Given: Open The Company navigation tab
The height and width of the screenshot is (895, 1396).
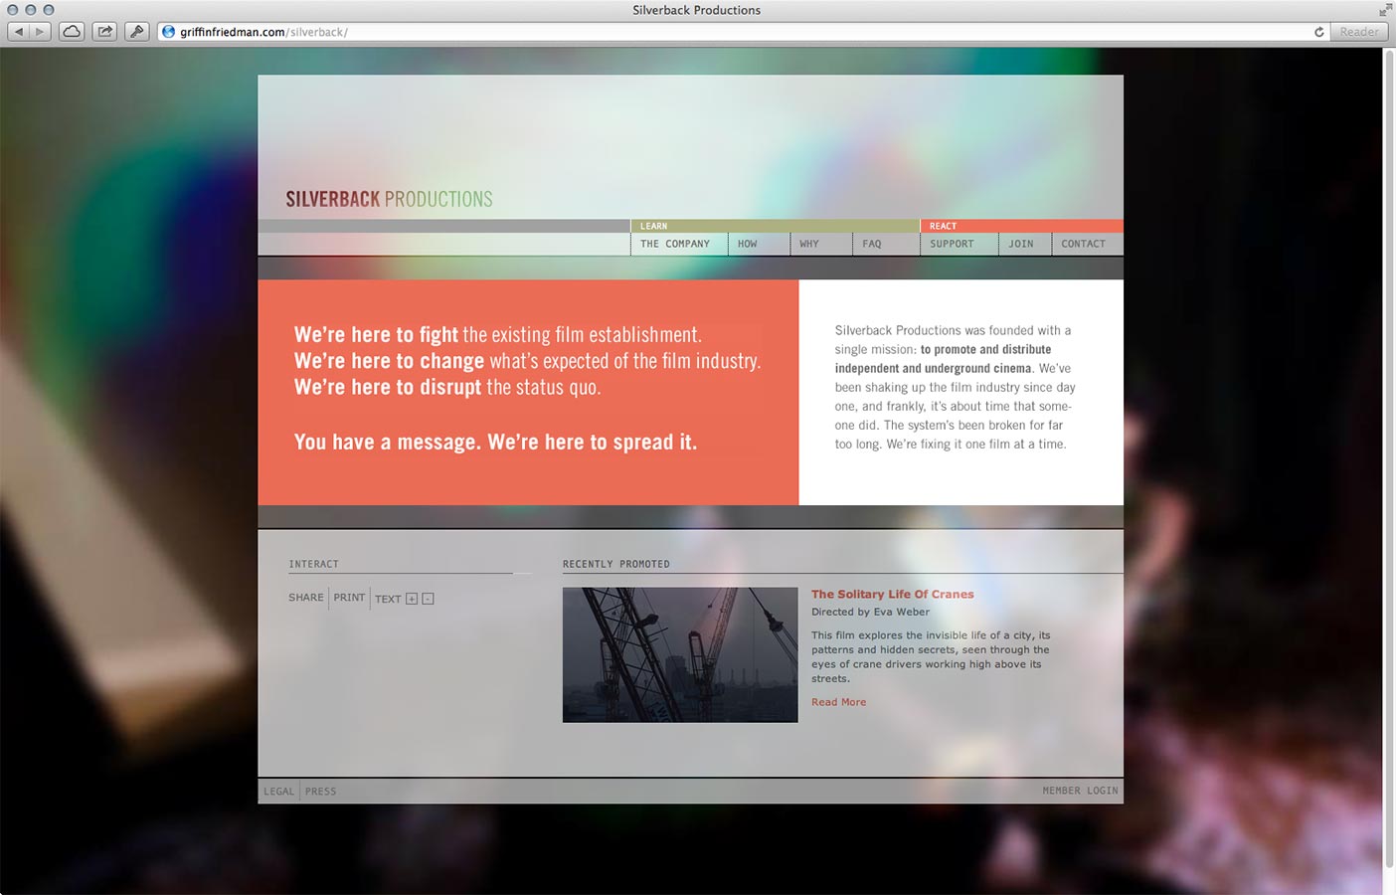Looking at the screenshot, I should click(x=675, y=244).
